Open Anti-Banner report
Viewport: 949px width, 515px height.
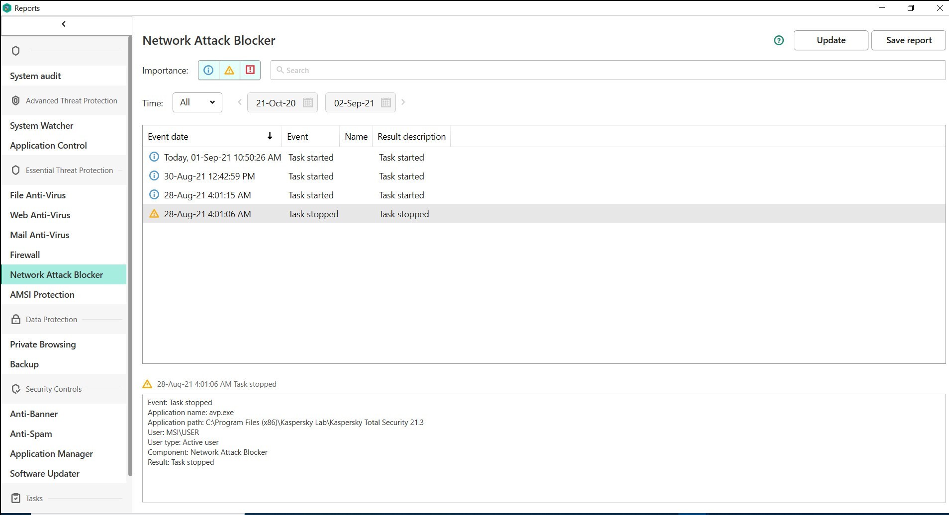(64, 414)
